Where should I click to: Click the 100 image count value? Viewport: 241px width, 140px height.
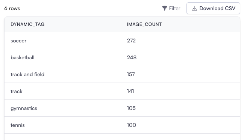132,125
